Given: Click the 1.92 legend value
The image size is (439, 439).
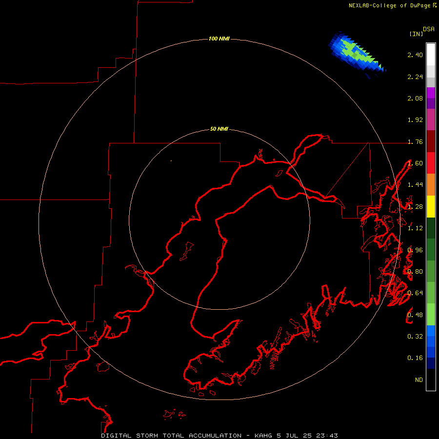Looking at the screenshot, I should [x=415, y=120].
